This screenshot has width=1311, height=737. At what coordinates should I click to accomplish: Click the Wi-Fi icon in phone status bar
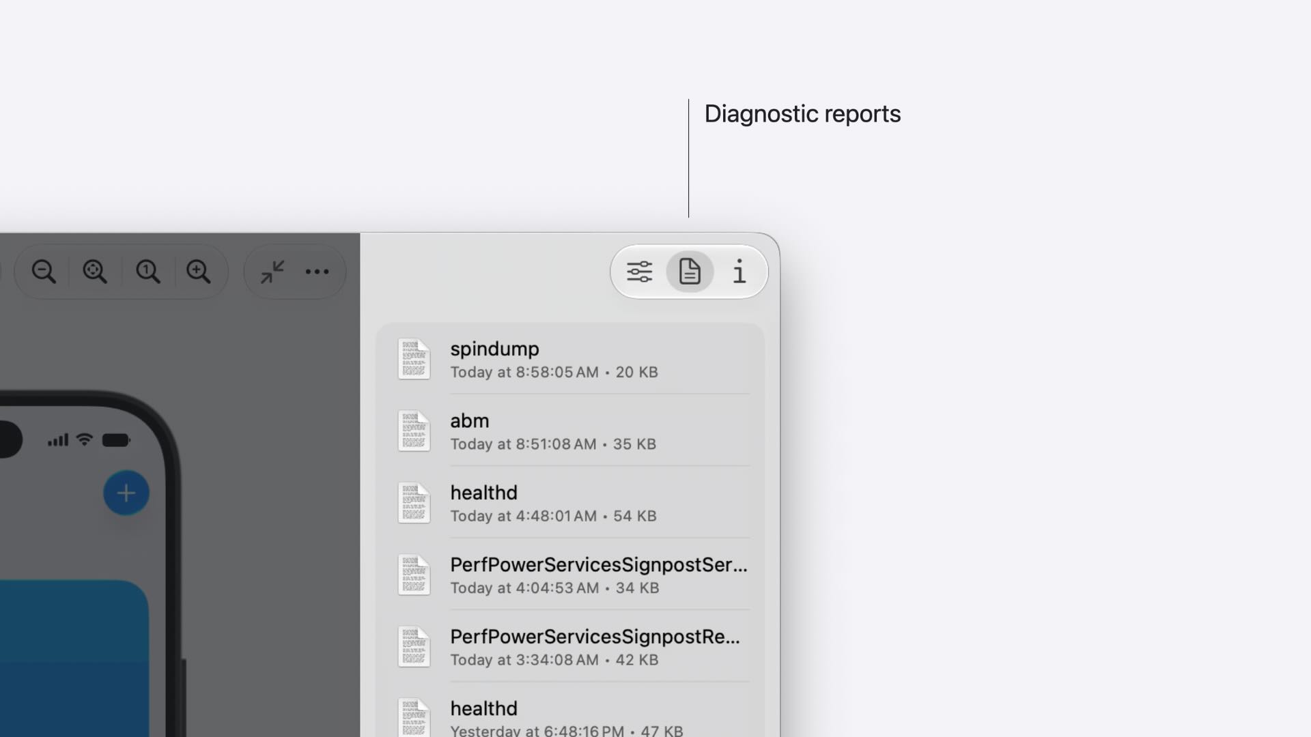click(85, 439)
